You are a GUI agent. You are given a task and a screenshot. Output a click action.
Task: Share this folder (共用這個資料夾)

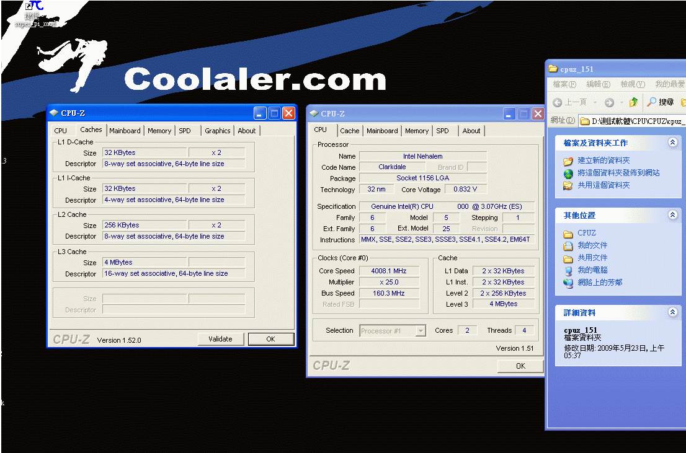604,185
